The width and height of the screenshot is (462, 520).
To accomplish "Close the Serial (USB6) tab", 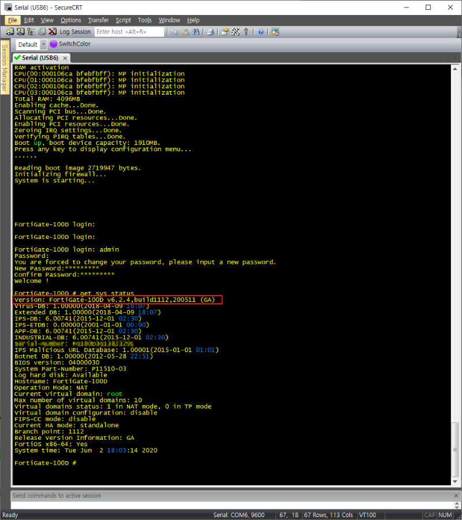I will tap(65, 58).
